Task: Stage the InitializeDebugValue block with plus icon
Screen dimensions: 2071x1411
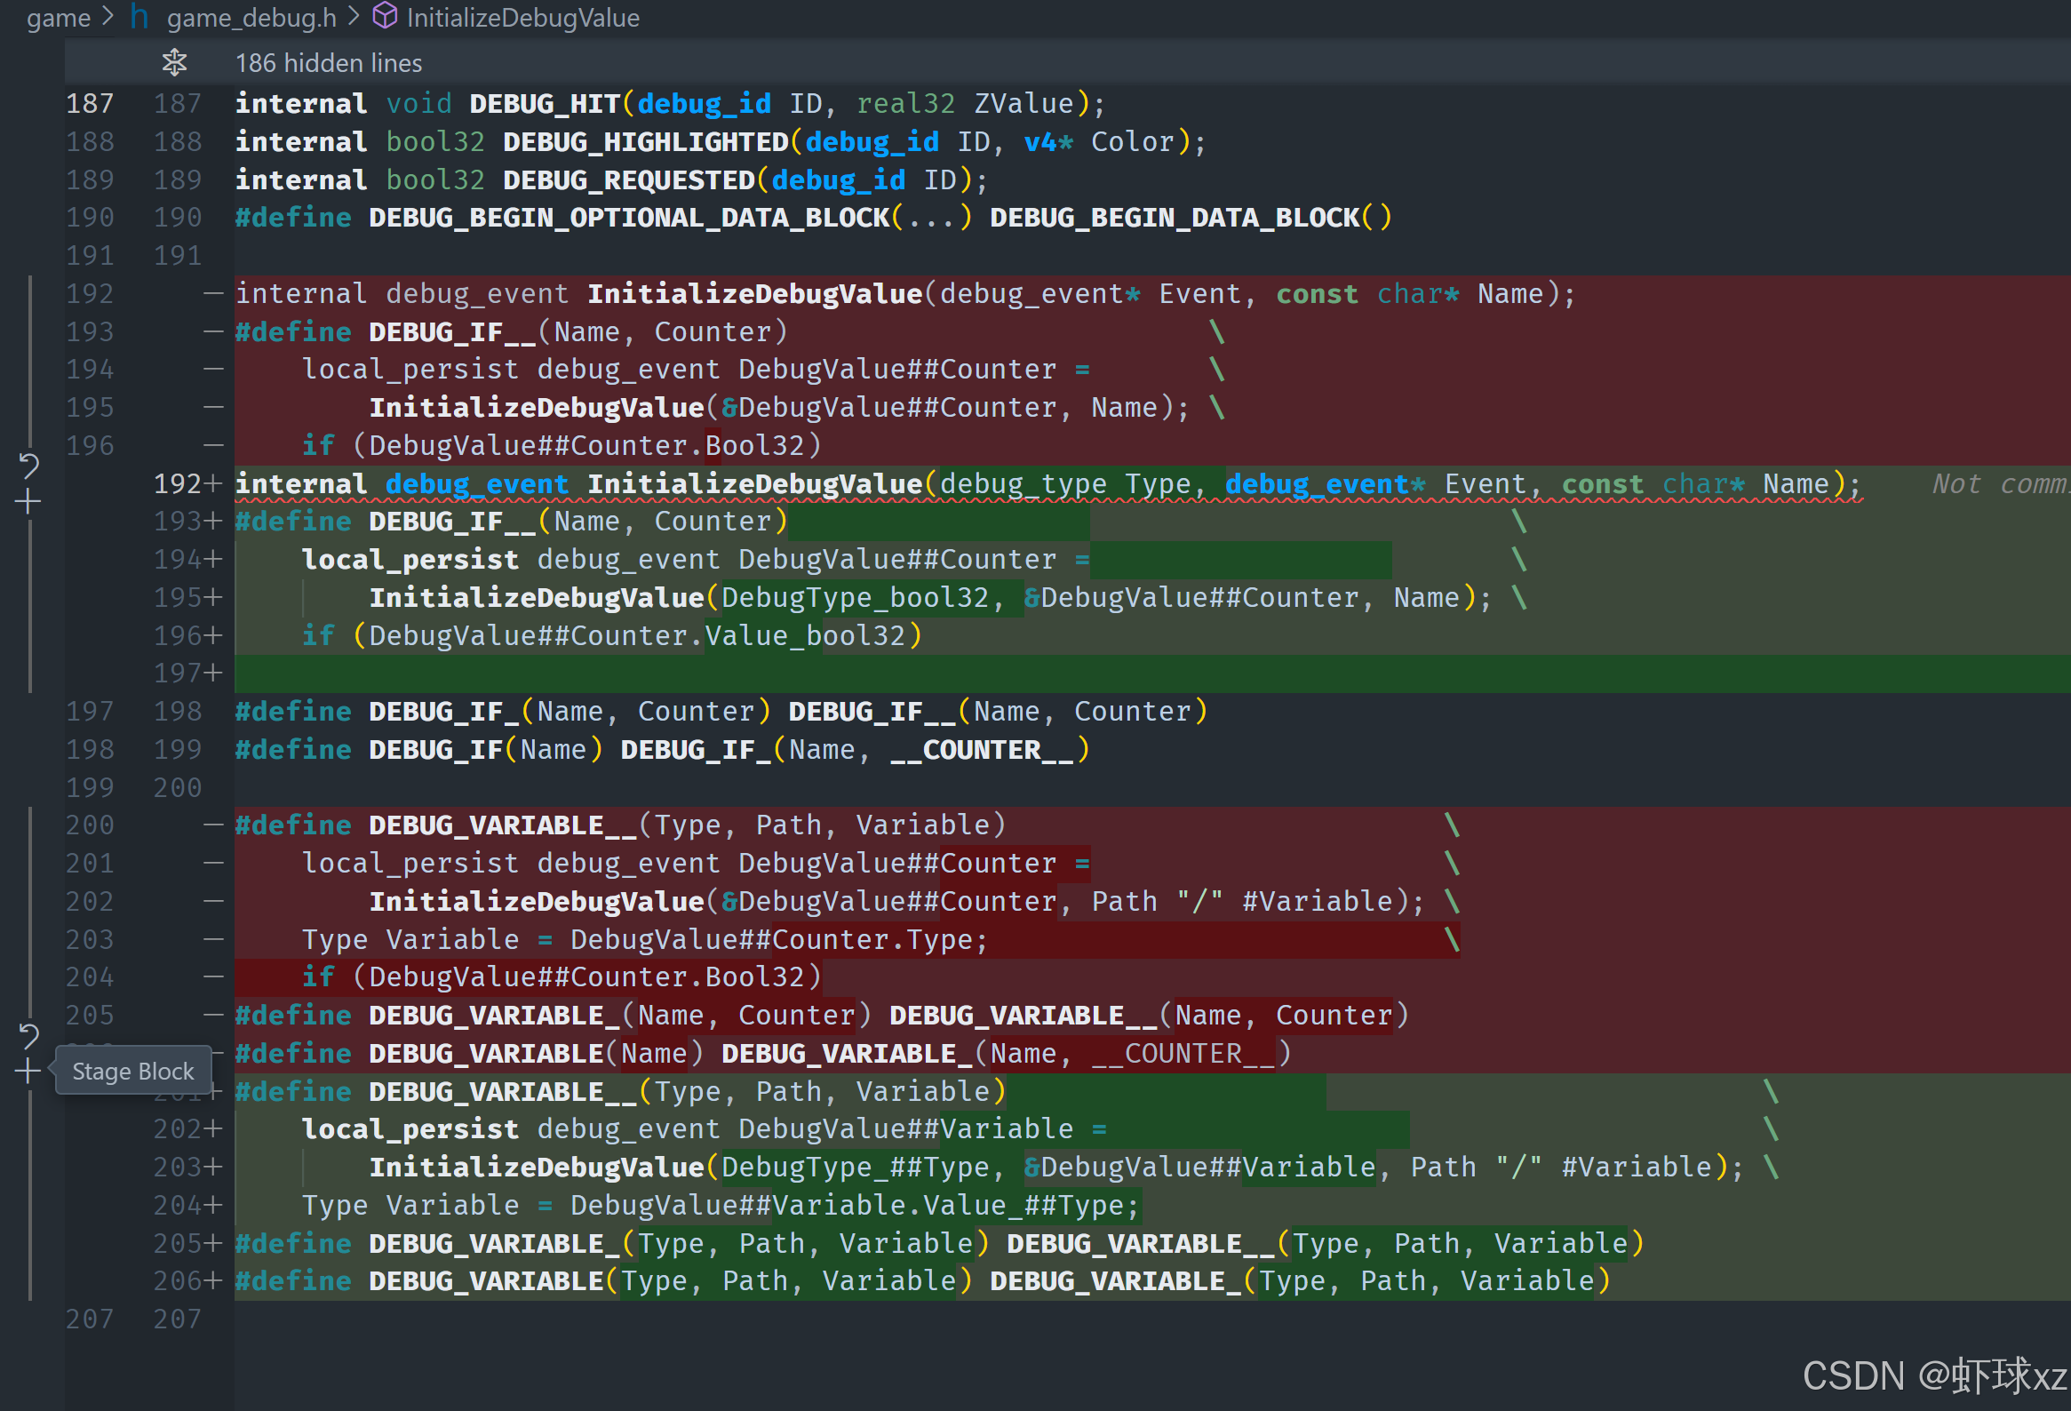Action: pos(28,502)
